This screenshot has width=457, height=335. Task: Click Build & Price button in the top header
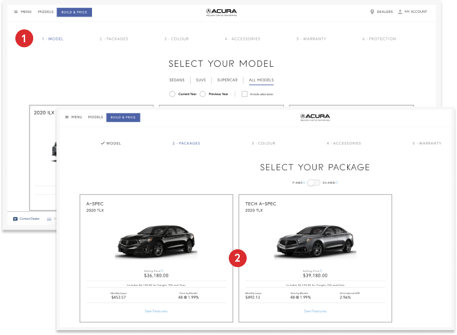74,12
